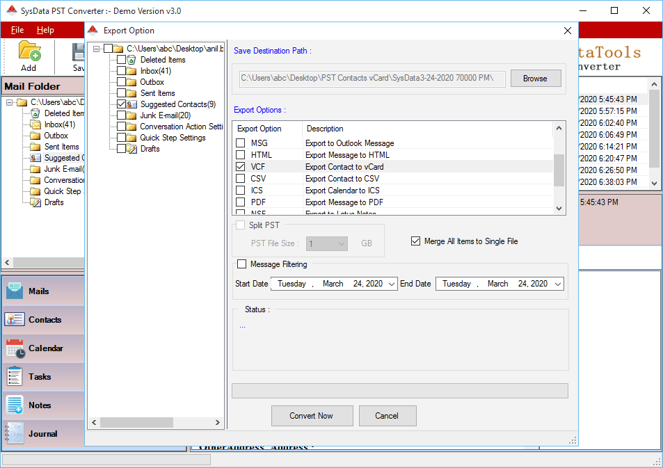Click the Journal notebook icon in sidebar

pyautogui.click(x=15, y=433)
